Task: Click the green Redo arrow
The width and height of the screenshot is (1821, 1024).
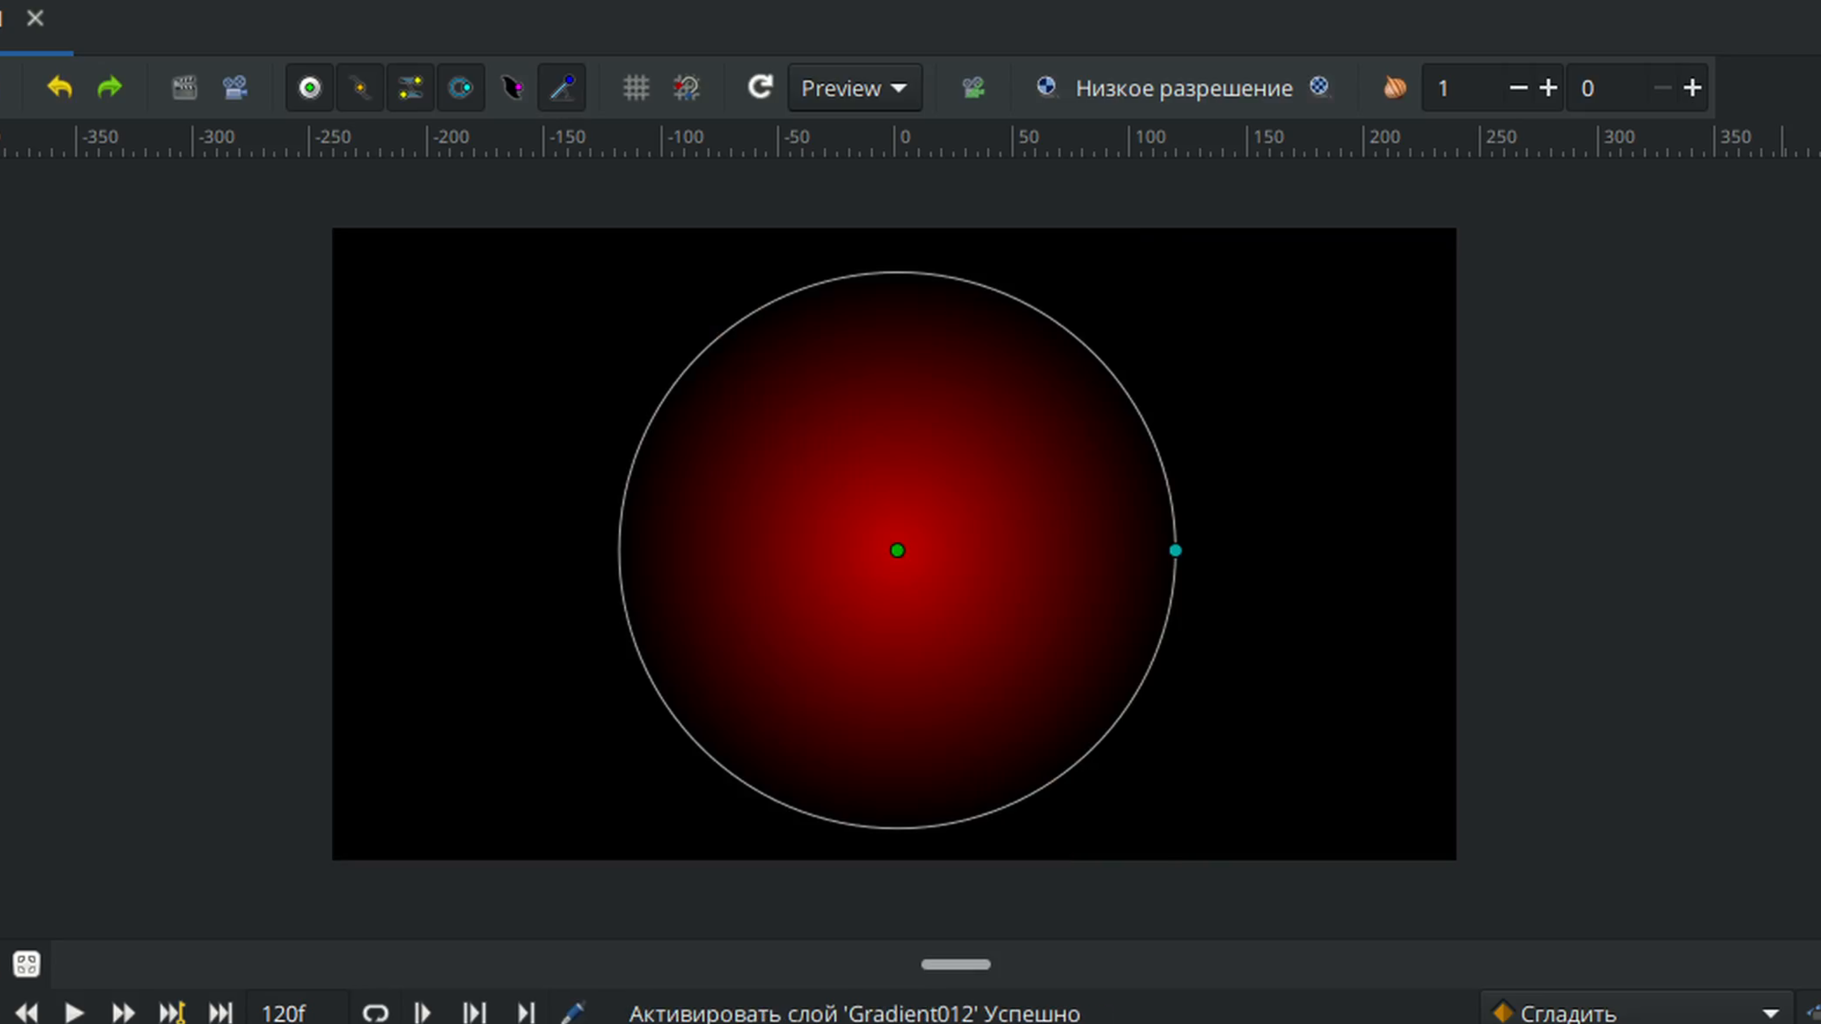Action: [x=110, y=88]
